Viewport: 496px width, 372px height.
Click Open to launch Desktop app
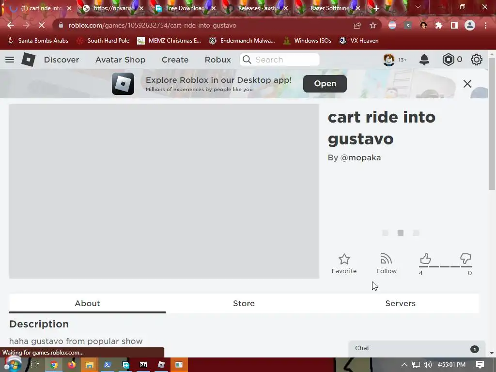click(x=325, y=83)
